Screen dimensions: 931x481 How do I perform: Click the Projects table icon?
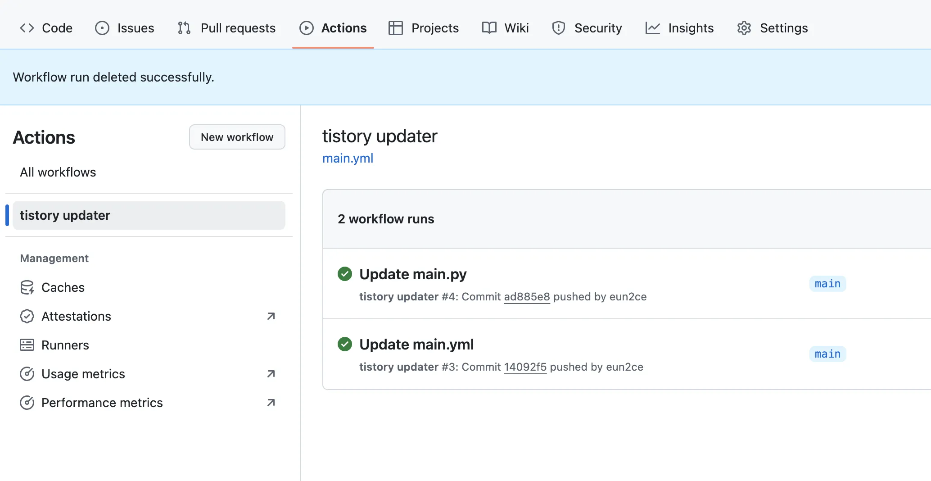click(395, 28)
